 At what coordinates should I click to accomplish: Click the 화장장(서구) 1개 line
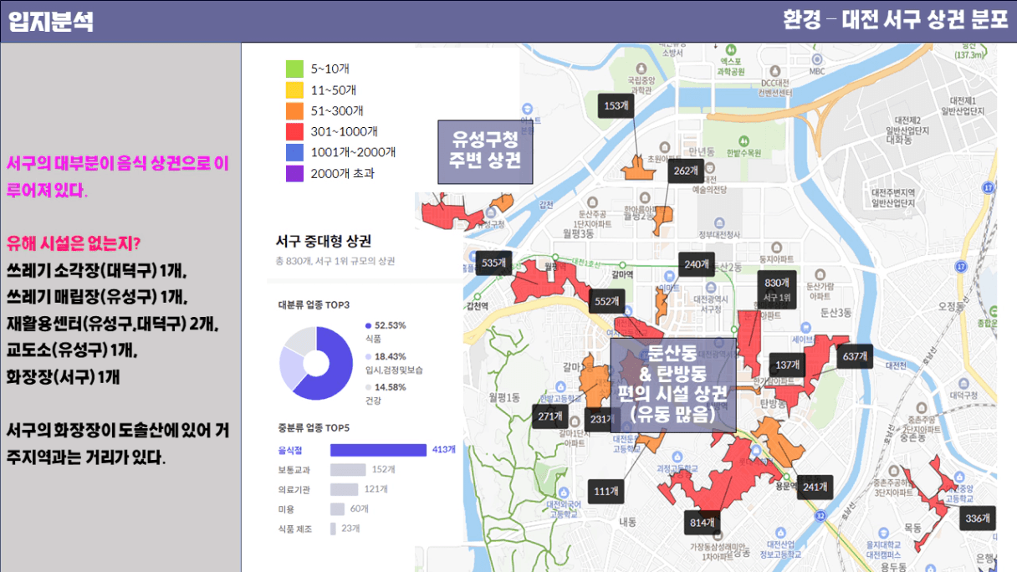pyautogui.click(x=63, y=377)
